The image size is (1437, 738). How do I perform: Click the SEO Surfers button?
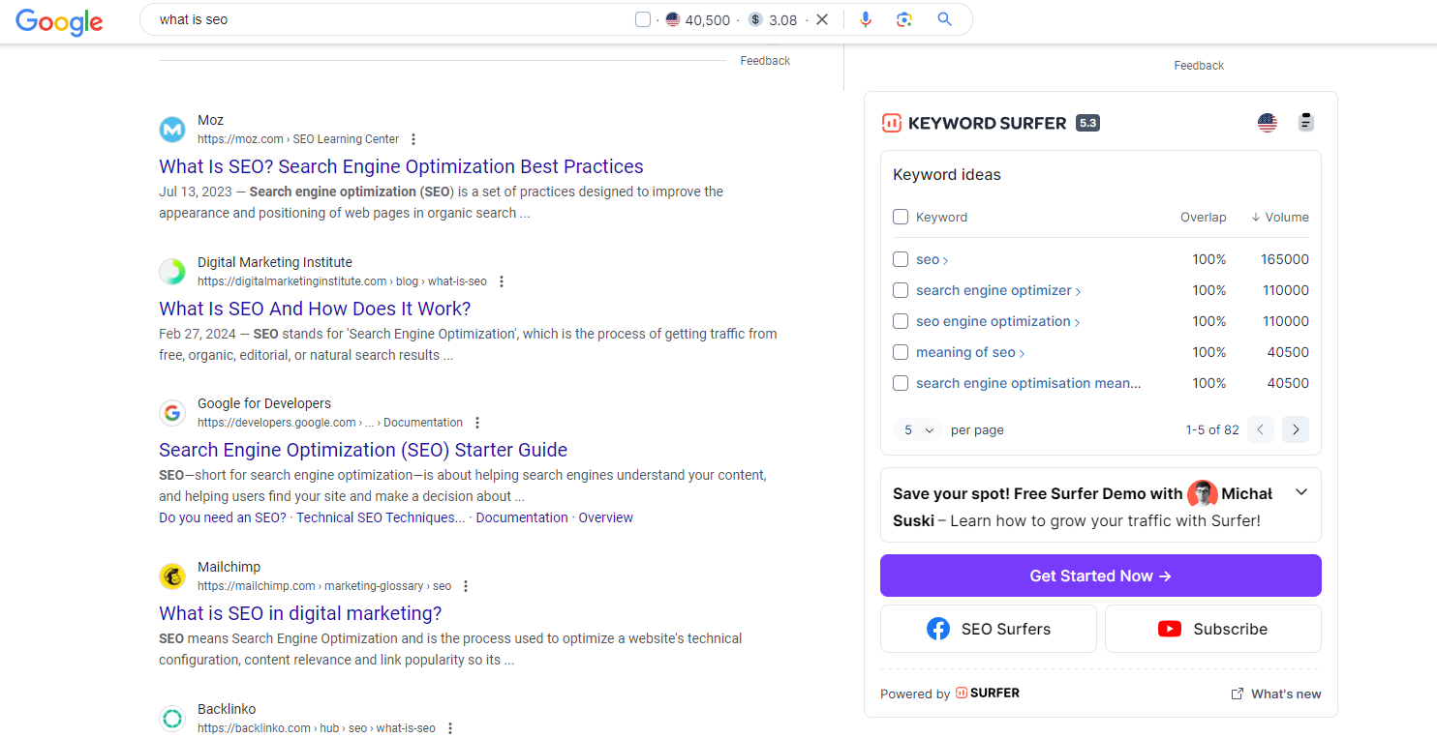tap(989, 629)
